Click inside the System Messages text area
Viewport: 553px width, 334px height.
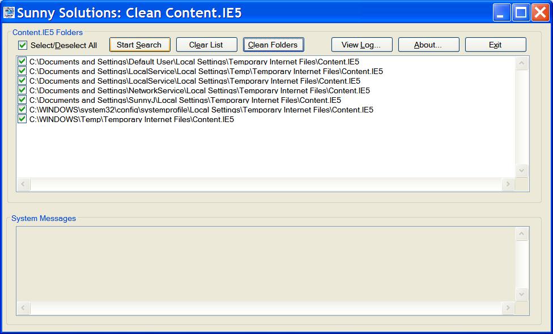point(266,264)
